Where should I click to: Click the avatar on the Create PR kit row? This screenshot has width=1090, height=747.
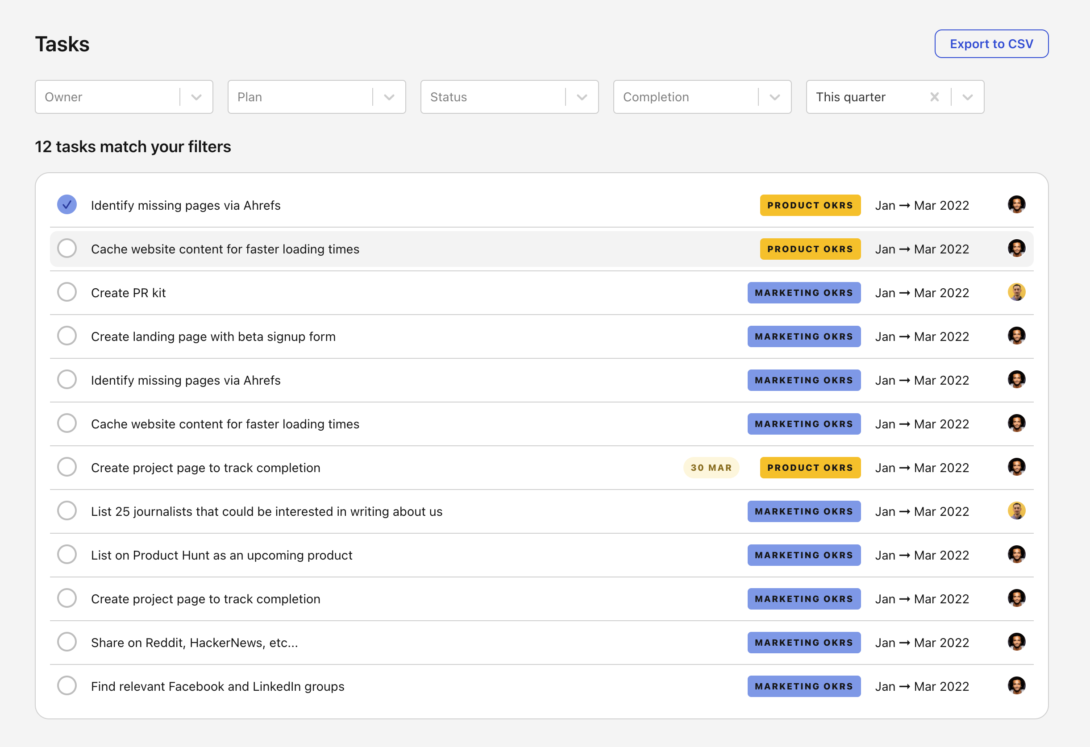(1016, 292)
